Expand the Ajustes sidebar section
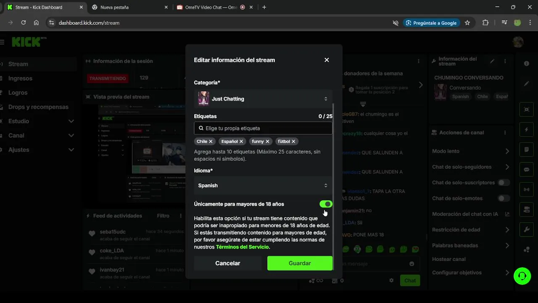538x303 pixels. coord(38,150)
